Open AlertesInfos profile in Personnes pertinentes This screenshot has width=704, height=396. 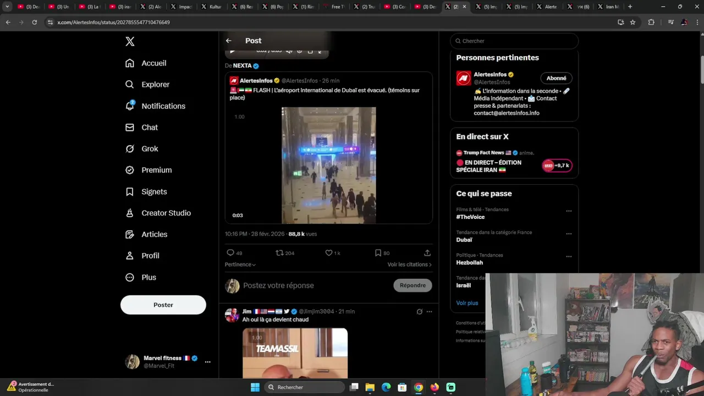pyautogui.click(x=490, y=74)
